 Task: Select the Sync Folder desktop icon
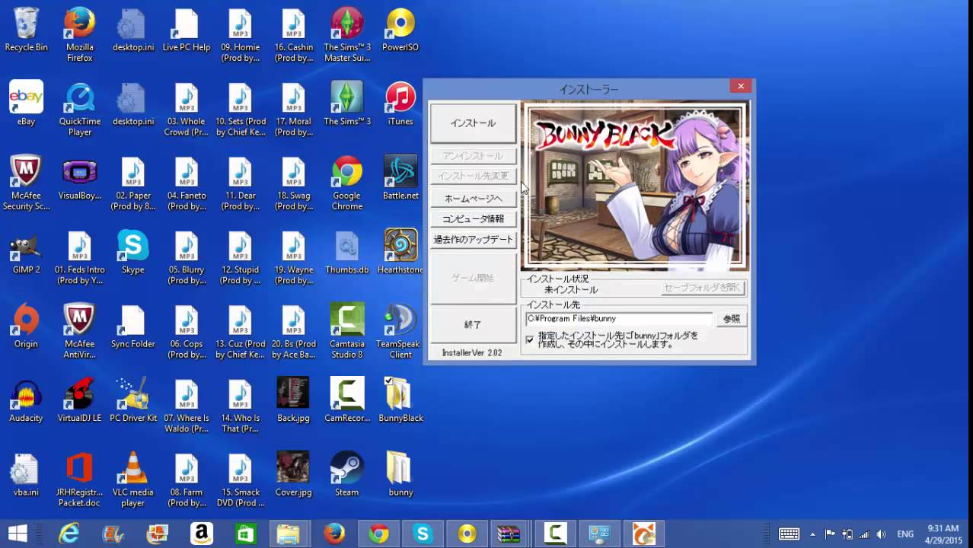(132, 326)
